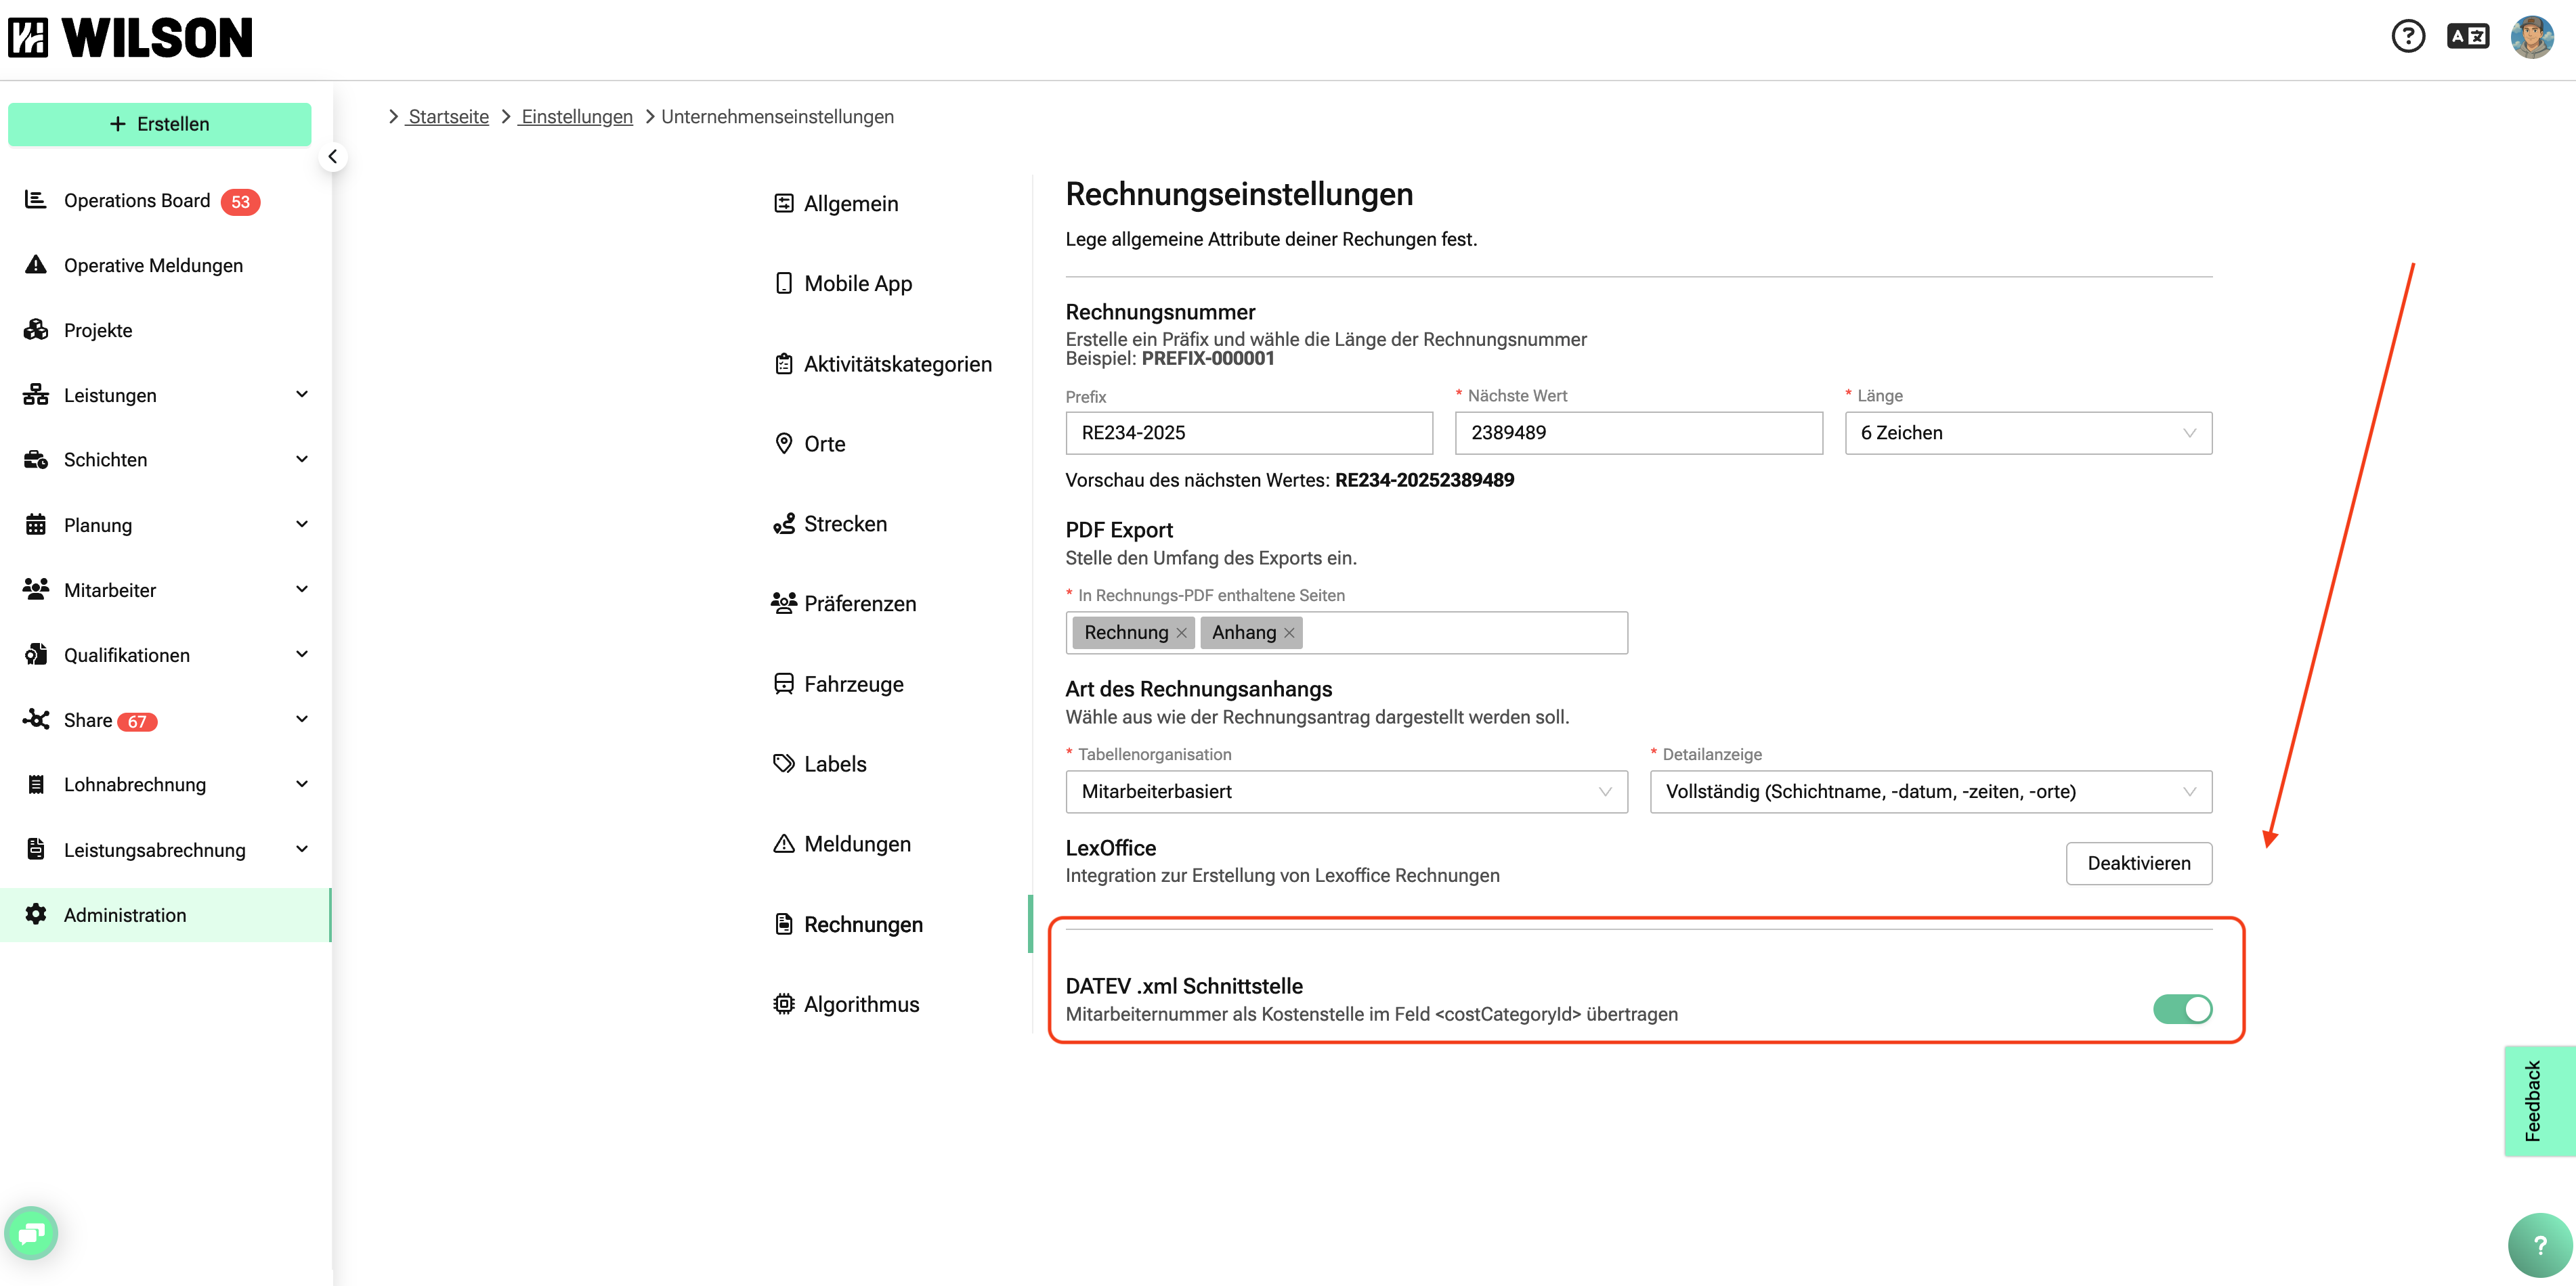Click the Share badge showing 67
Screen dimensions: 2576x1286
pos(137,722)
